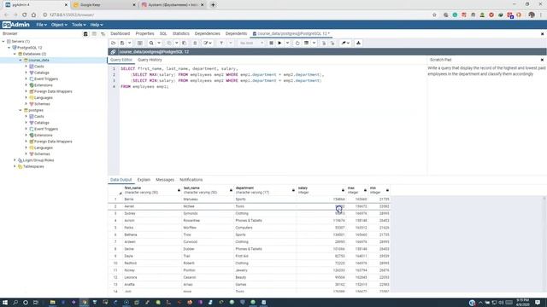Switch to the Statistics tab
The image size is (547, 307).
coord(181,34)
